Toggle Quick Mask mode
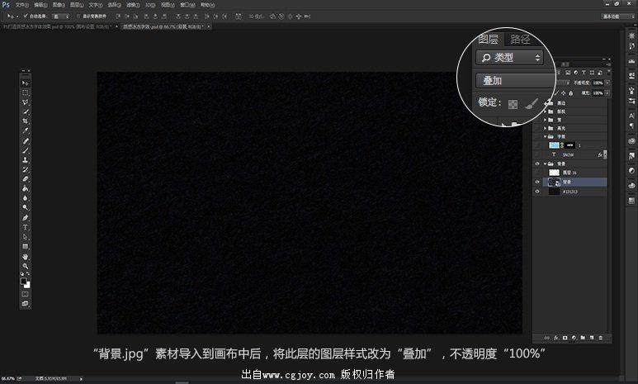 pos(26,294)
